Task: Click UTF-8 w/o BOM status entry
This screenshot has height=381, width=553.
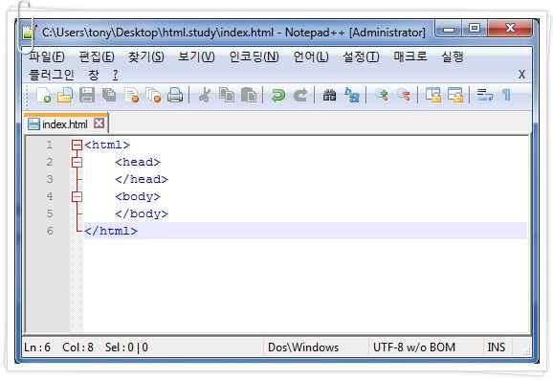Action: click(x=414, y=347)
